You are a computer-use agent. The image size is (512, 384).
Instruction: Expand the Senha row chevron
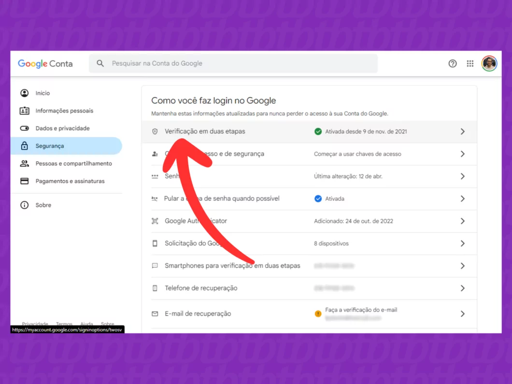pyautogui.click(x=463, y=176)
